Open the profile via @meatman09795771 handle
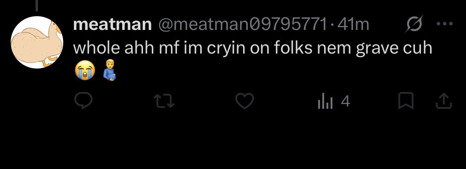The height and width of the screenshot is (169, 466). click(x=242, y=24)
